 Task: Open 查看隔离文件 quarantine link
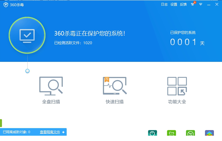coord(50,132)
